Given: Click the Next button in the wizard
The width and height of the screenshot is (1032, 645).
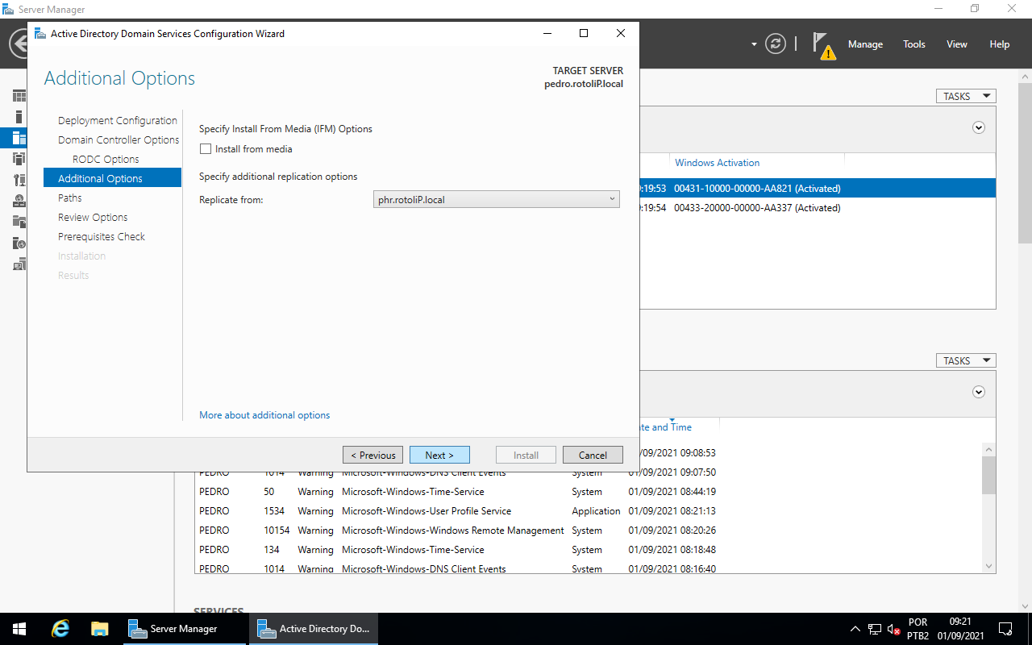Looking at the screenshot, I should (439, 454).
